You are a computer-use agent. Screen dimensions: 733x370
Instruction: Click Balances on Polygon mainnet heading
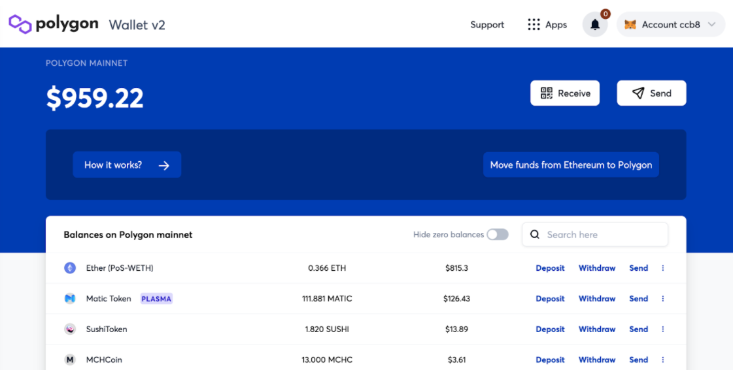[x=128, y=235]
